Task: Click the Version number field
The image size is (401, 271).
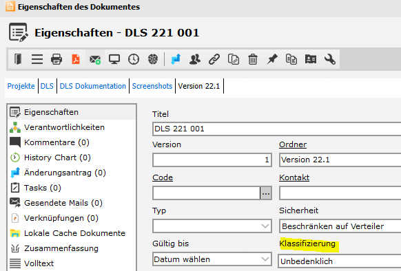Action: [x=212, y=160]
